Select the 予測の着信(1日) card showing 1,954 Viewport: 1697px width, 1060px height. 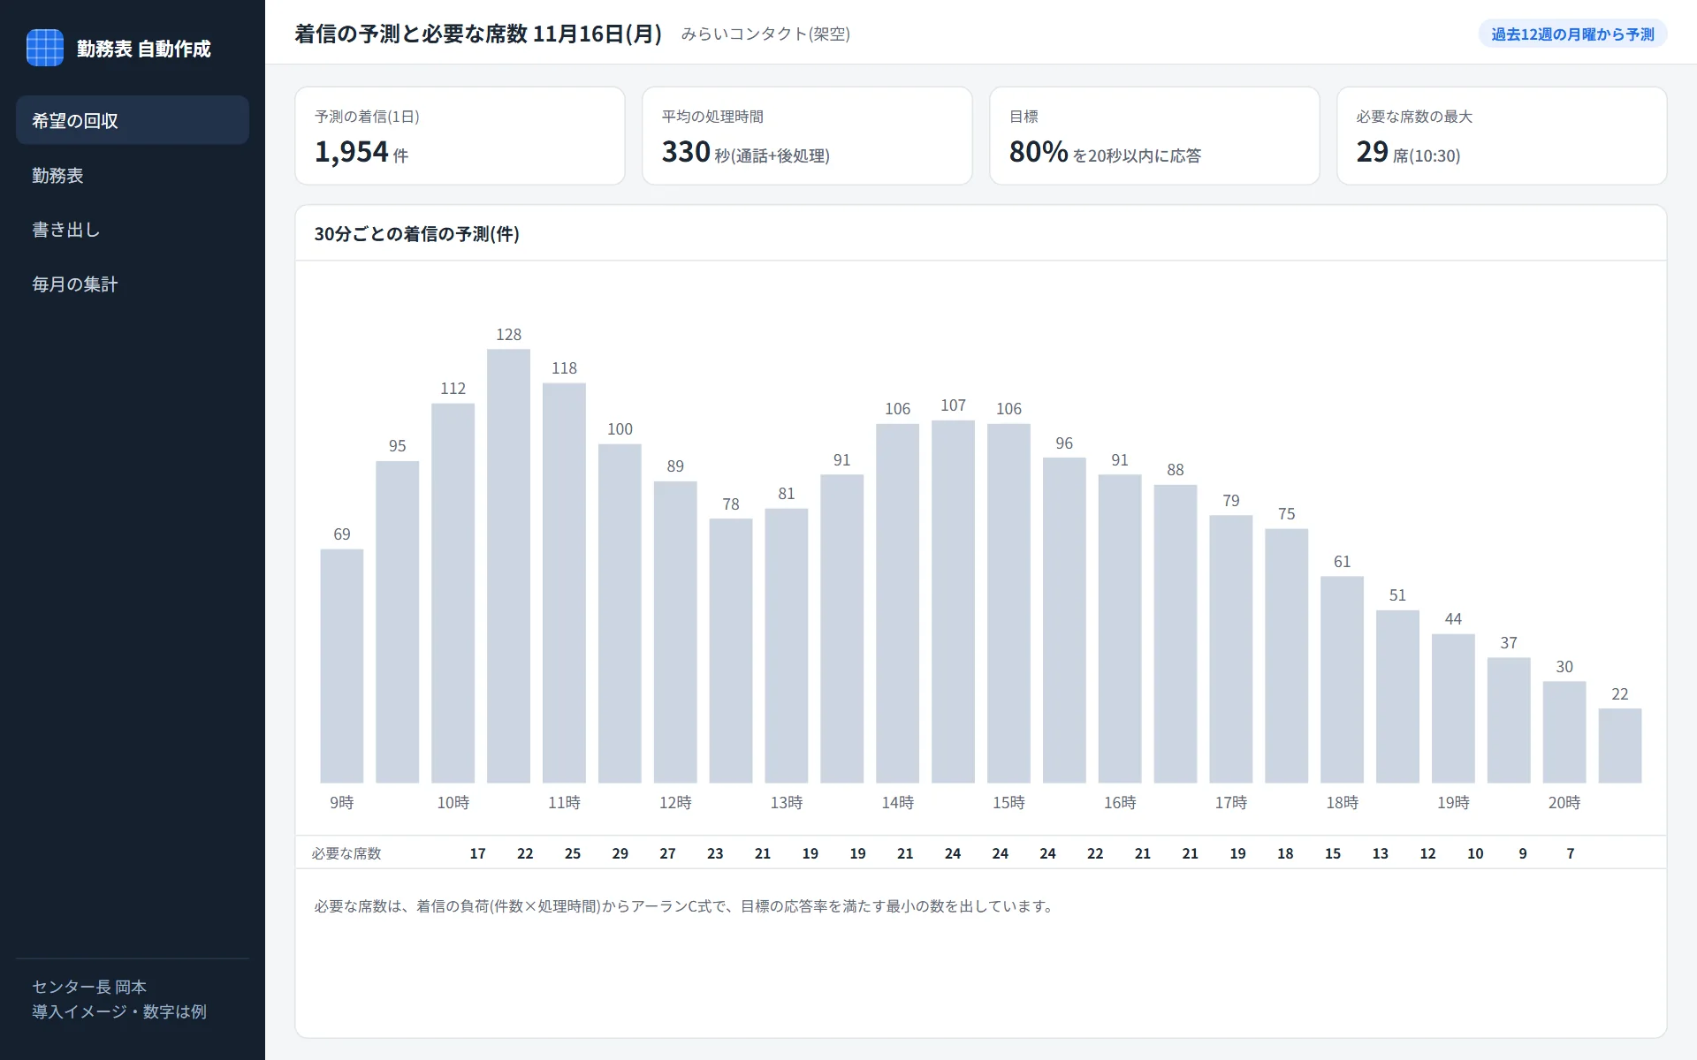point(460,136)
